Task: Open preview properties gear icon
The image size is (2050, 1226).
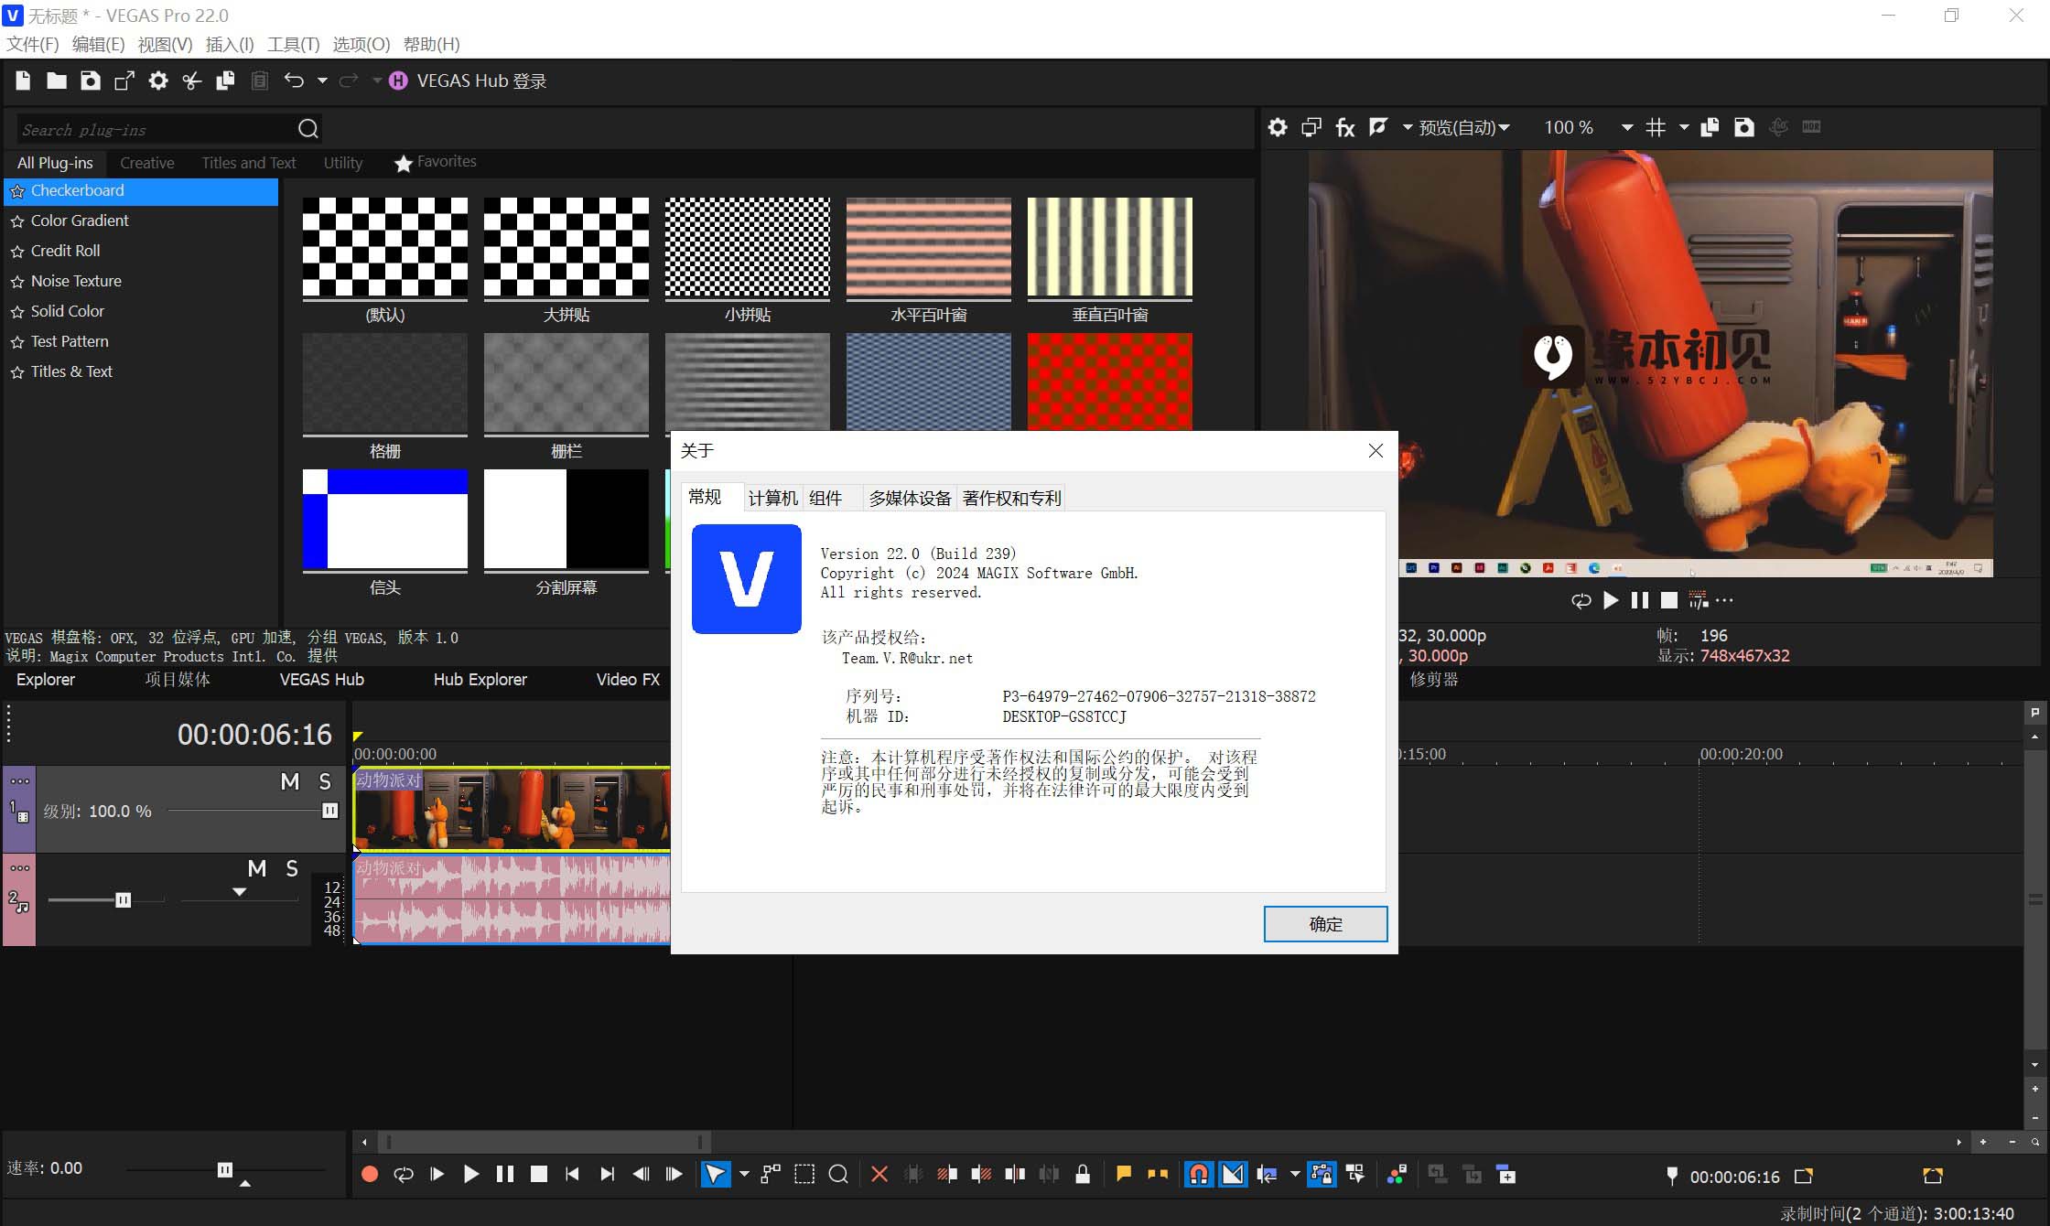Action: 1278,127
